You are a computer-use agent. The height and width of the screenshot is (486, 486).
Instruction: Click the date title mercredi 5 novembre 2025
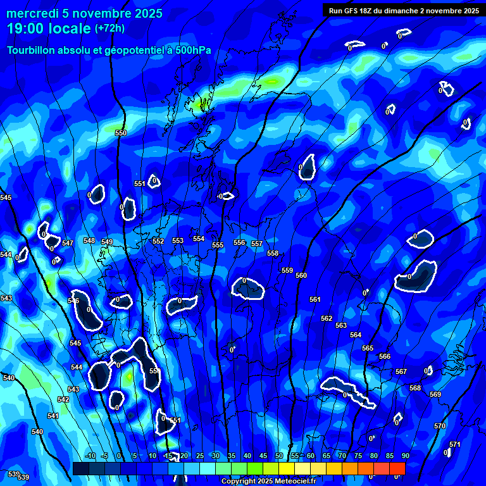[x=84, y=13]
